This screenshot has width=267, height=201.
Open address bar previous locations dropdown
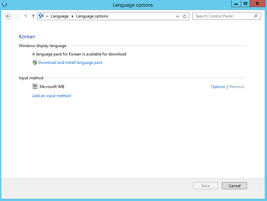pos(177,16)
